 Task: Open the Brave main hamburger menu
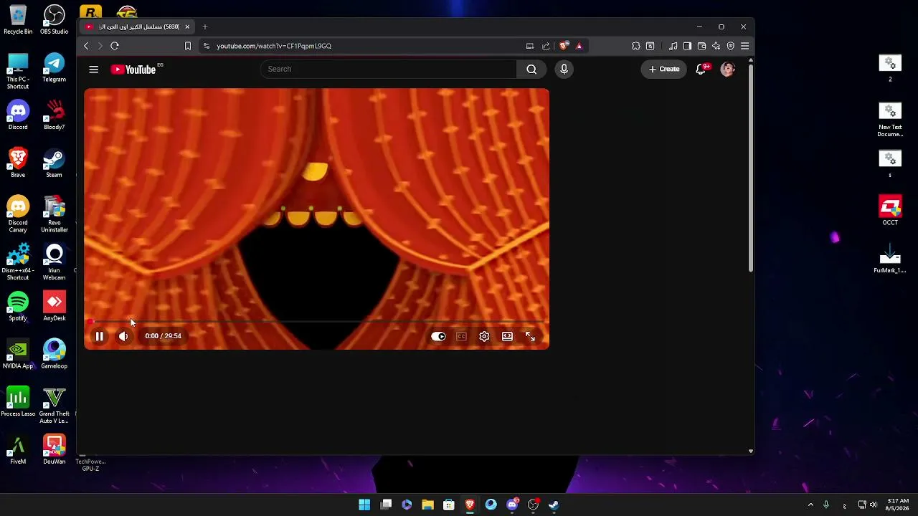pos(745,46)
